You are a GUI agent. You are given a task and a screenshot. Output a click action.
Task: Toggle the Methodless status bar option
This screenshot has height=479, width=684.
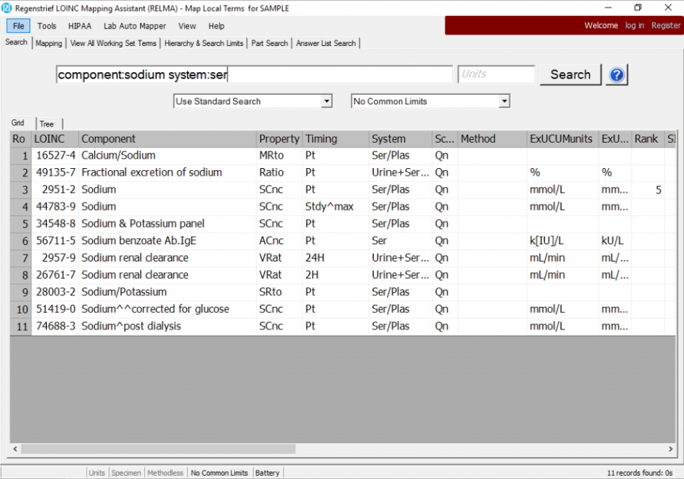pos(166,473)
